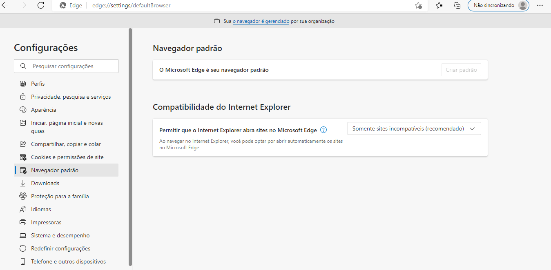Open Cookies e permissões de site
The image size is (551, 270).
[x=66, y=157]
